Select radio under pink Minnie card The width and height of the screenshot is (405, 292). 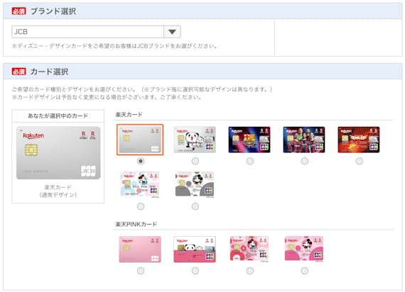(250, 271)
